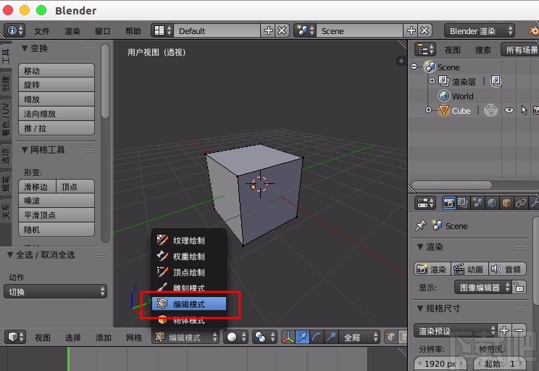Click the Cube mesh data icon in outliner
This screenshot has height=371, width=539.
point(490,111)
